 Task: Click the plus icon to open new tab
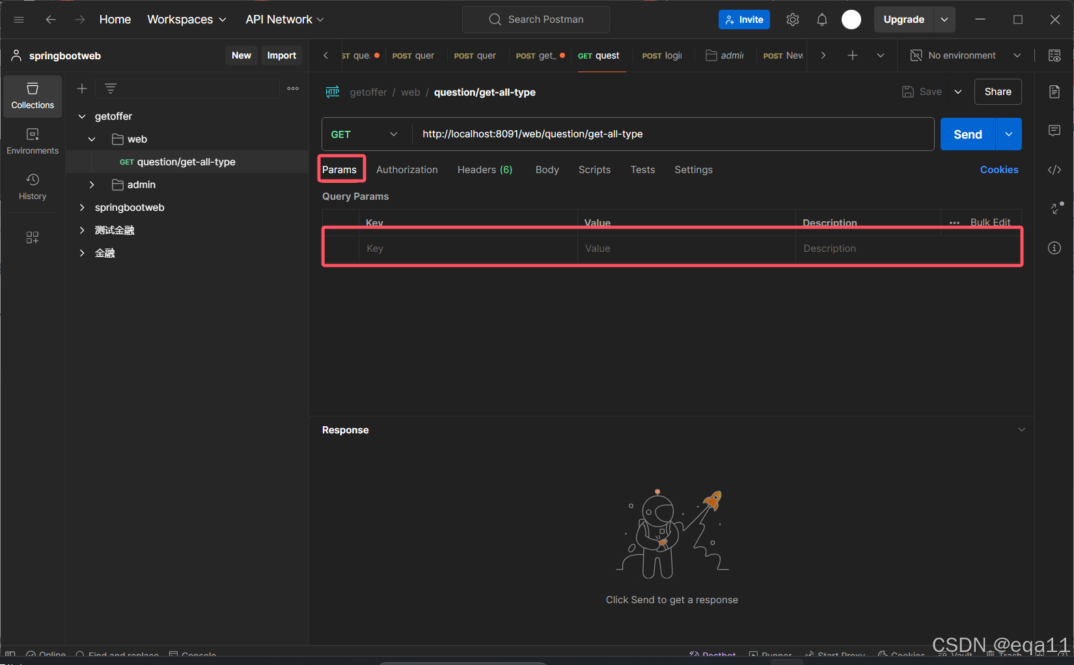(852, 56)
